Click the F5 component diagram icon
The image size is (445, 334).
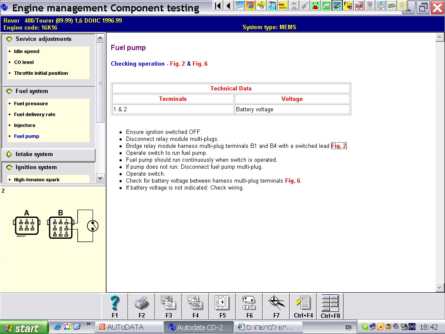[x=222, y=303]
